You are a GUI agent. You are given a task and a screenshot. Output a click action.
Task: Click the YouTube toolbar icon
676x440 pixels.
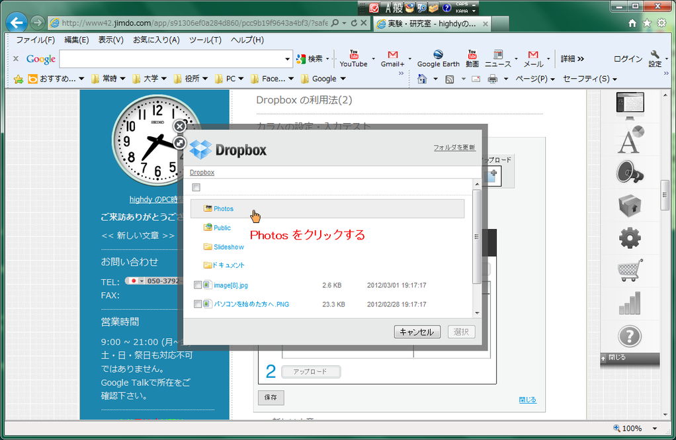click(x=353, y=59)
